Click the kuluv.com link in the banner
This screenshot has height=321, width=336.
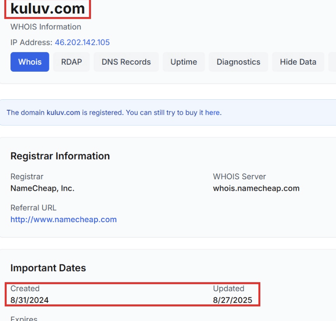[63, 112]
